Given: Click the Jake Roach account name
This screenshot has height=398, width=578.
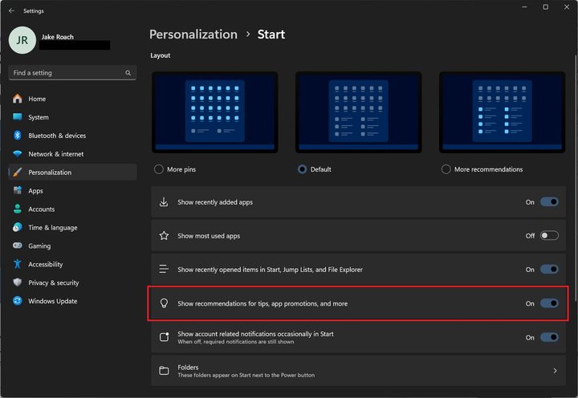Looking at the screenshot, I should click(58, 37).
